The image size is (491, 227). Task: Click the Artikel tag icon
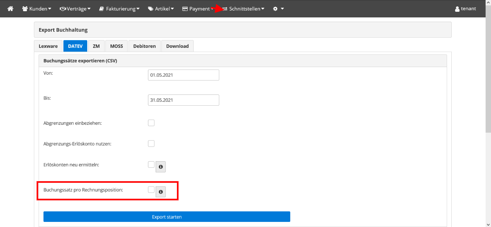coord(151,9)
